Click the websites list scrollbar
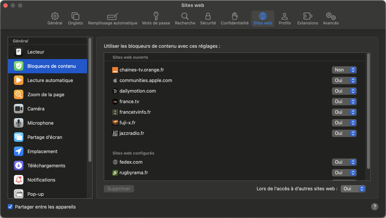This screenshot has width=386, height=218. point(368,111)
